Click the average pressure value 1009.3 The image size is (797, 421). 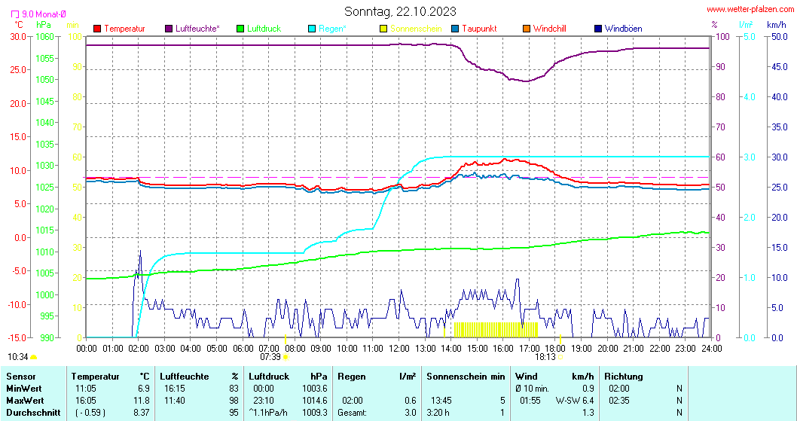click(x=315, y=413)
